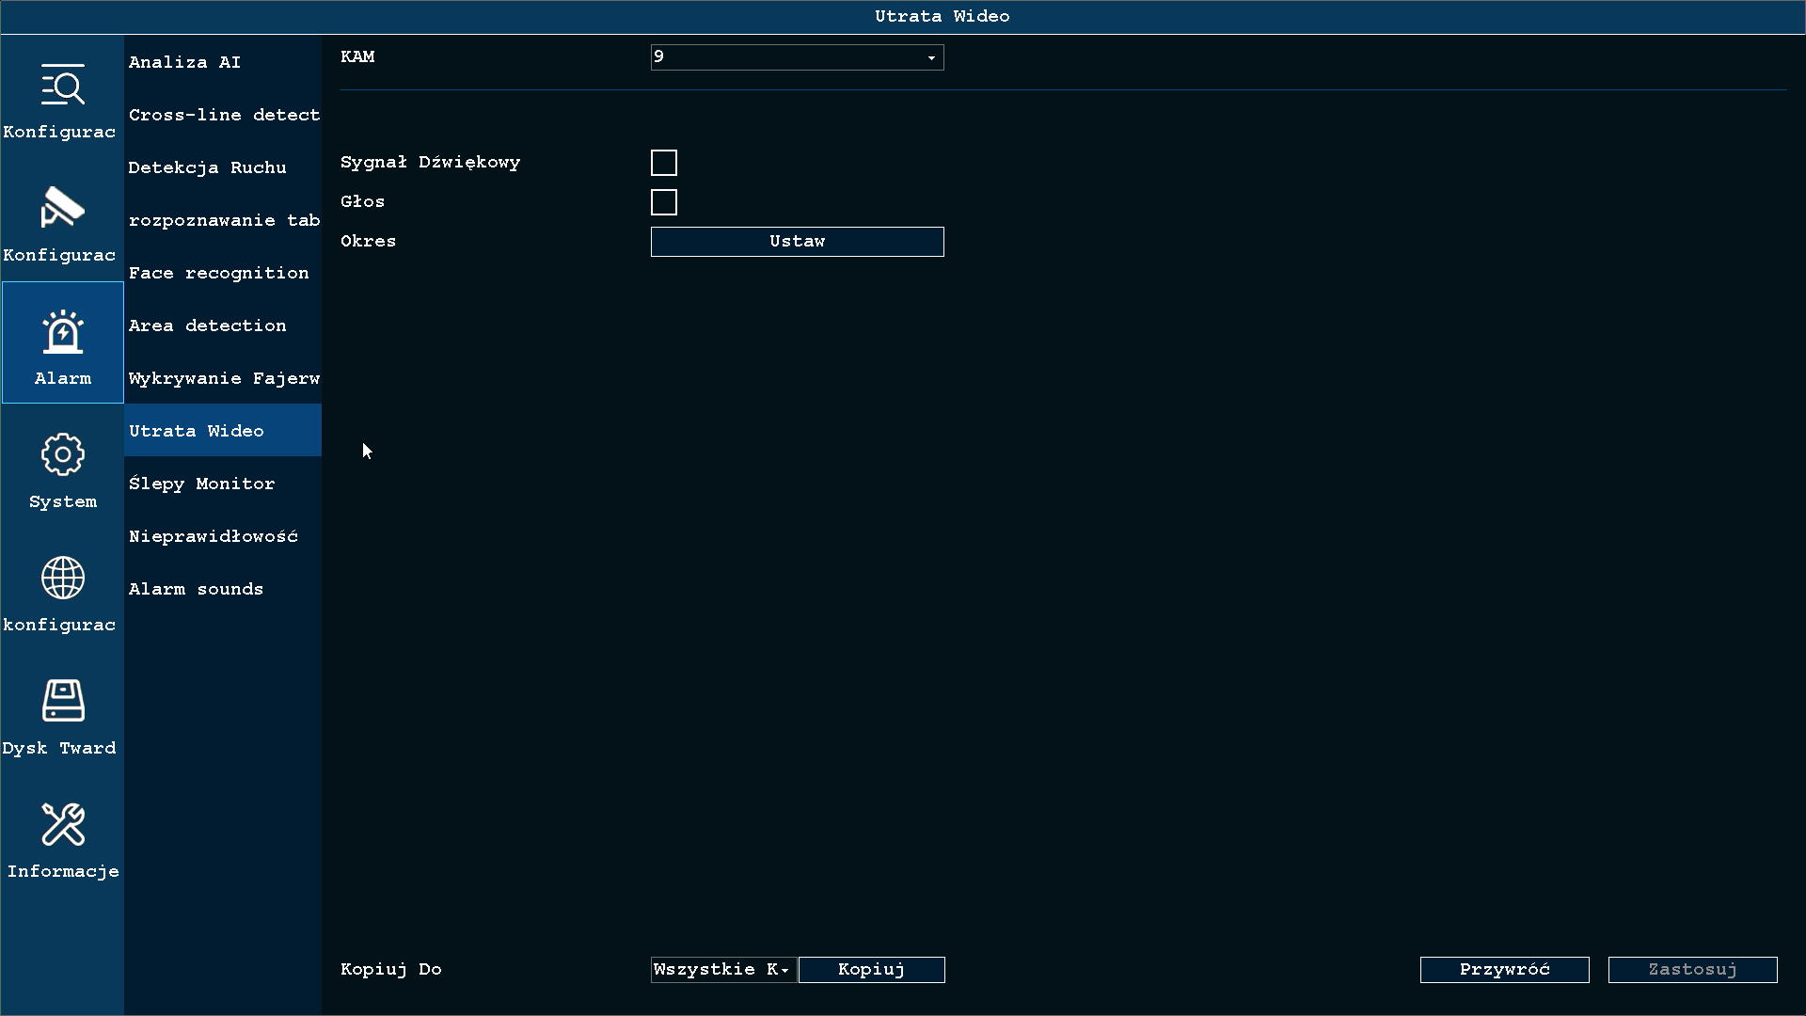Open Alarm sounds menu entry
1806x1016 pixels.
coord(223,589)
